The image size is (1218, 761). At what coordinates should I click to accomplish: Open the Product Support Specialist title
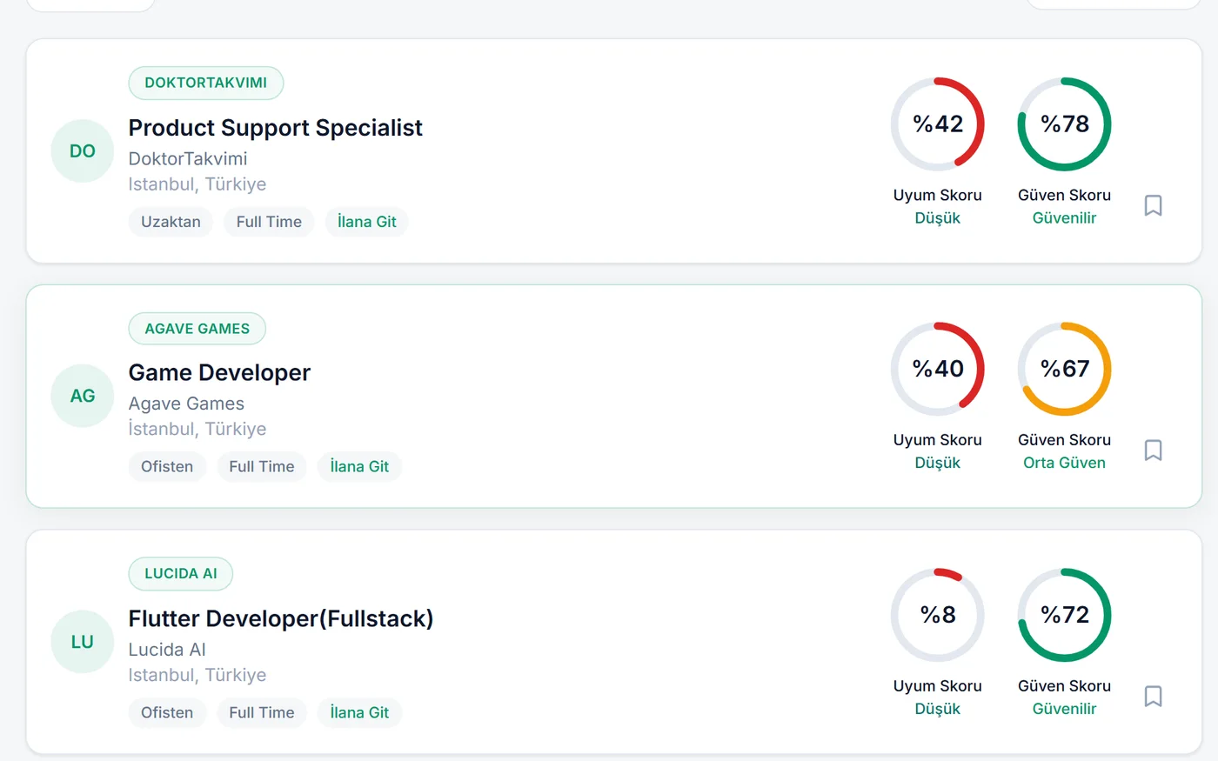pos(276,128)
